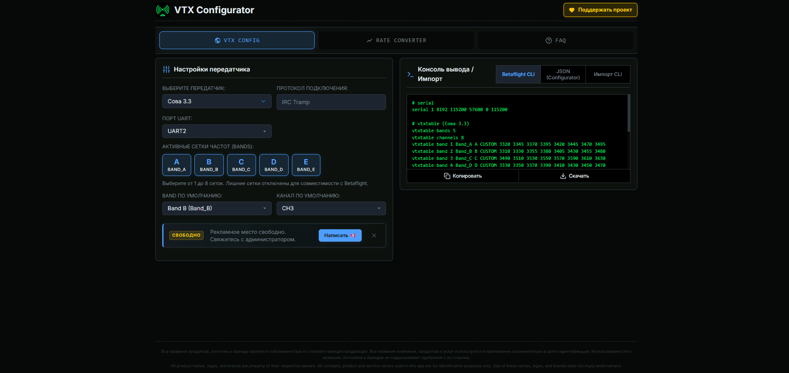Screen dimensions: 789x373
Task: Click the console output scrollbar
Action: pos(628,113)
